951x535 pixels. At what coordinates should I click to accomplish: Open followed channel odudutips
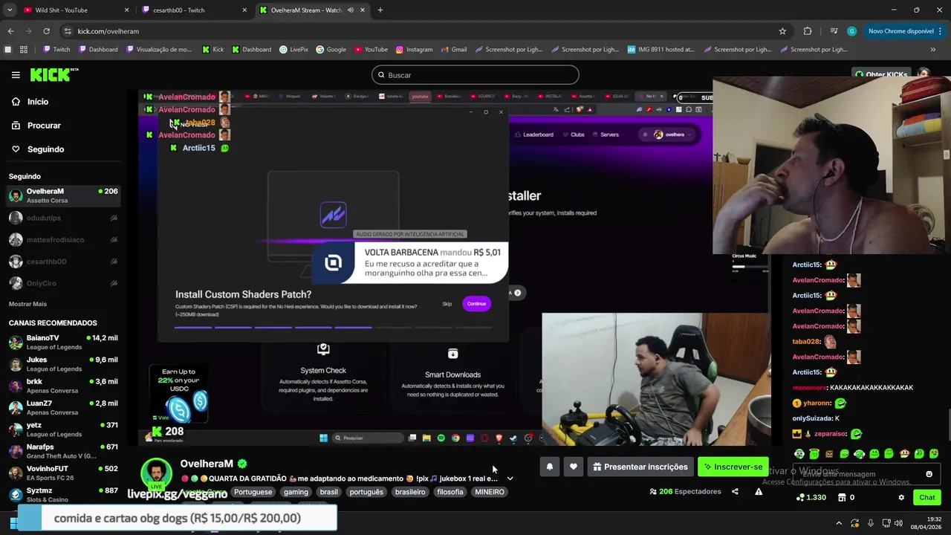point(63,218)
